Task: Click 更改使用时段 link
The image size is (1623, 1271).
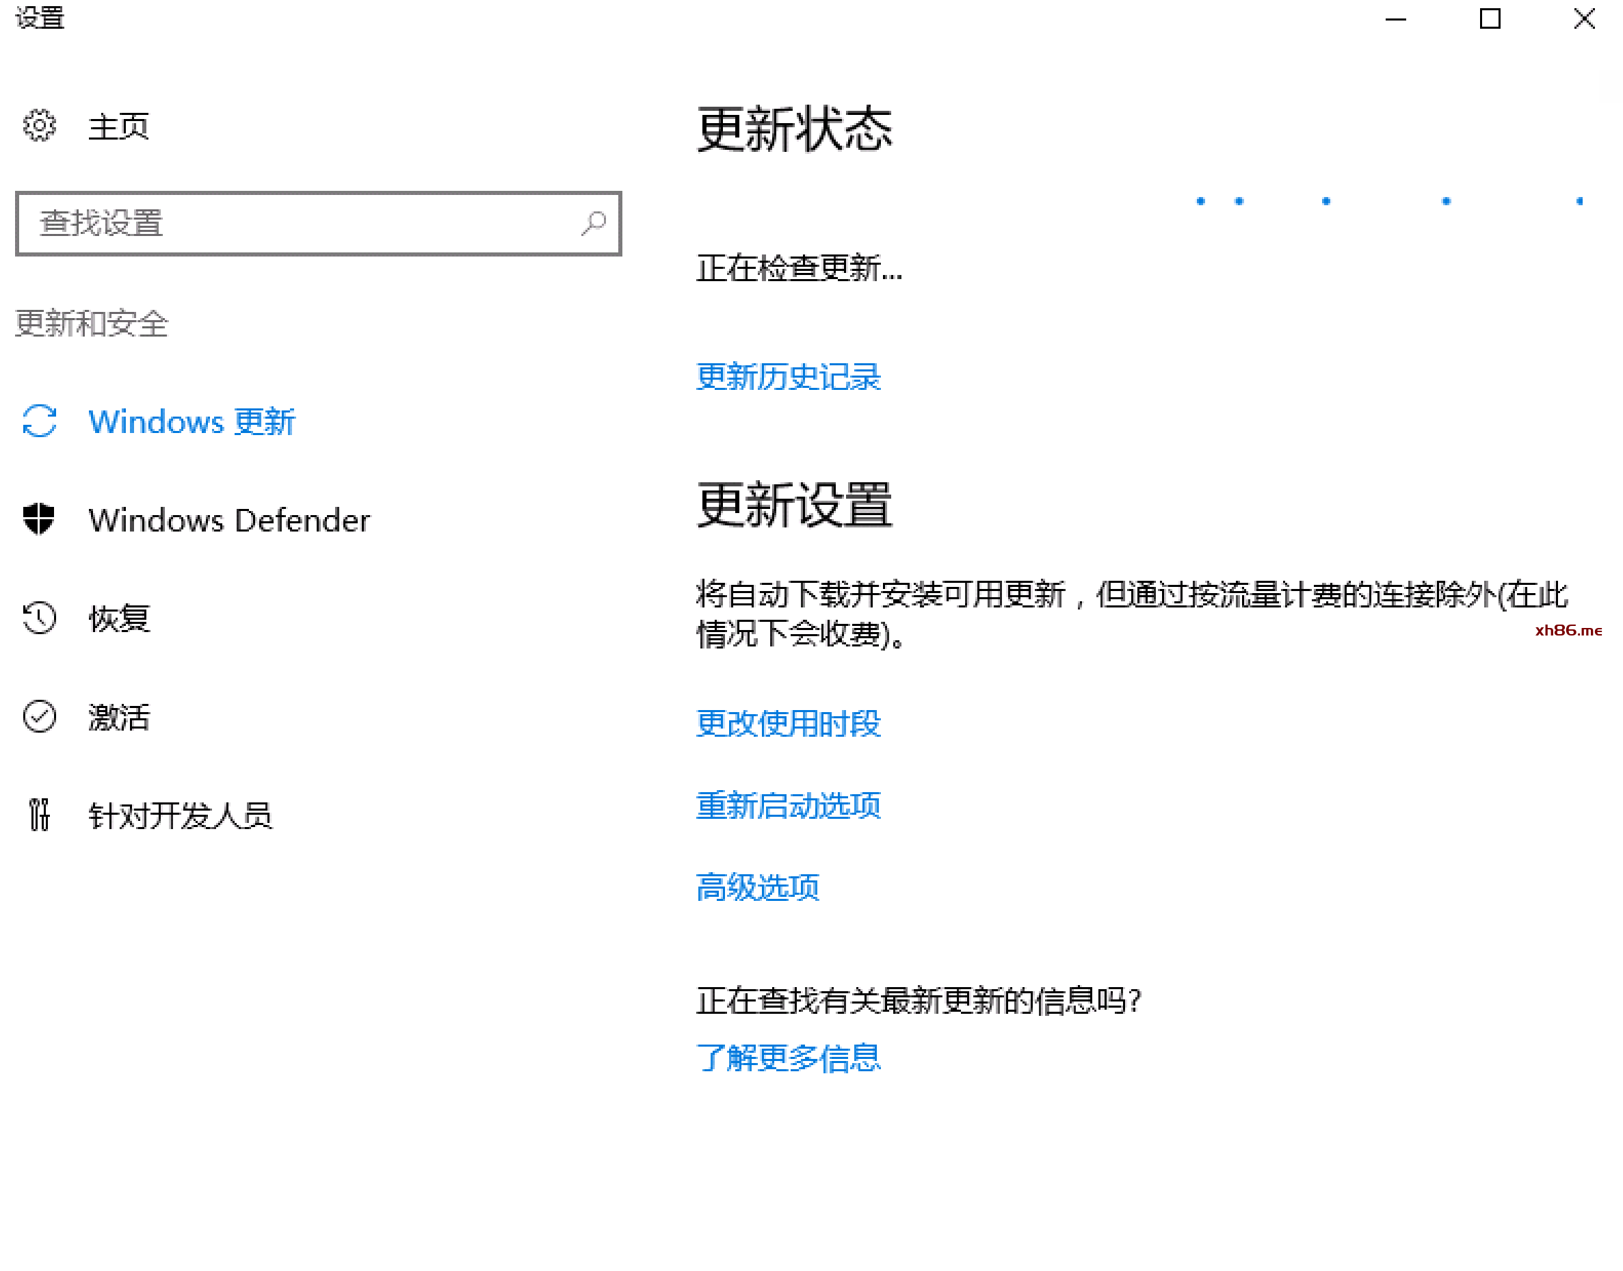Action: click(788, 723)
